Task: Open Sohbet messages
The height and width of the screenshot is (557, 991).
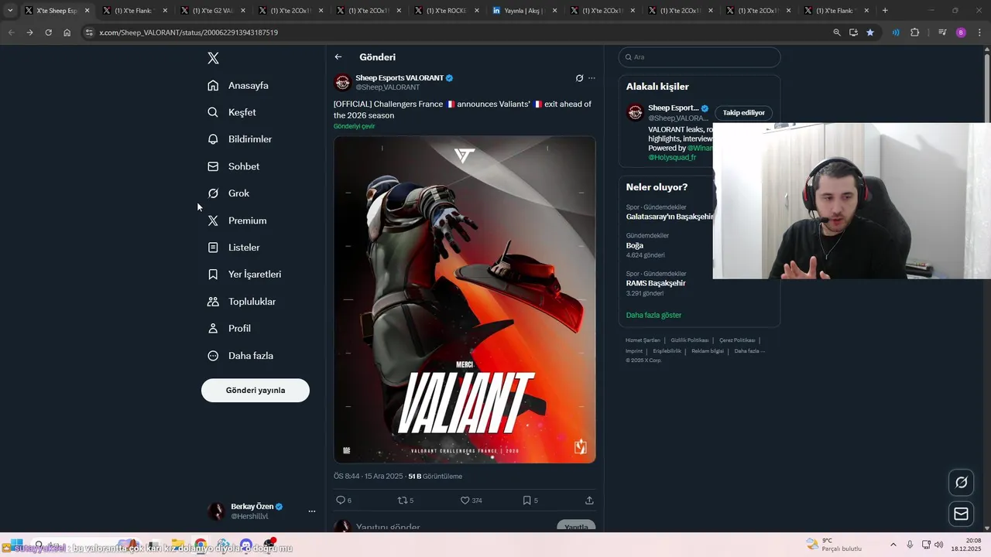Action: click(x=234, y=166)
